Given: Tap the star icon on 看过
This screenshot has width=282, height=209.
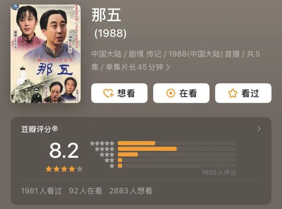Looking at the screenshot, I should click(232, 93).
